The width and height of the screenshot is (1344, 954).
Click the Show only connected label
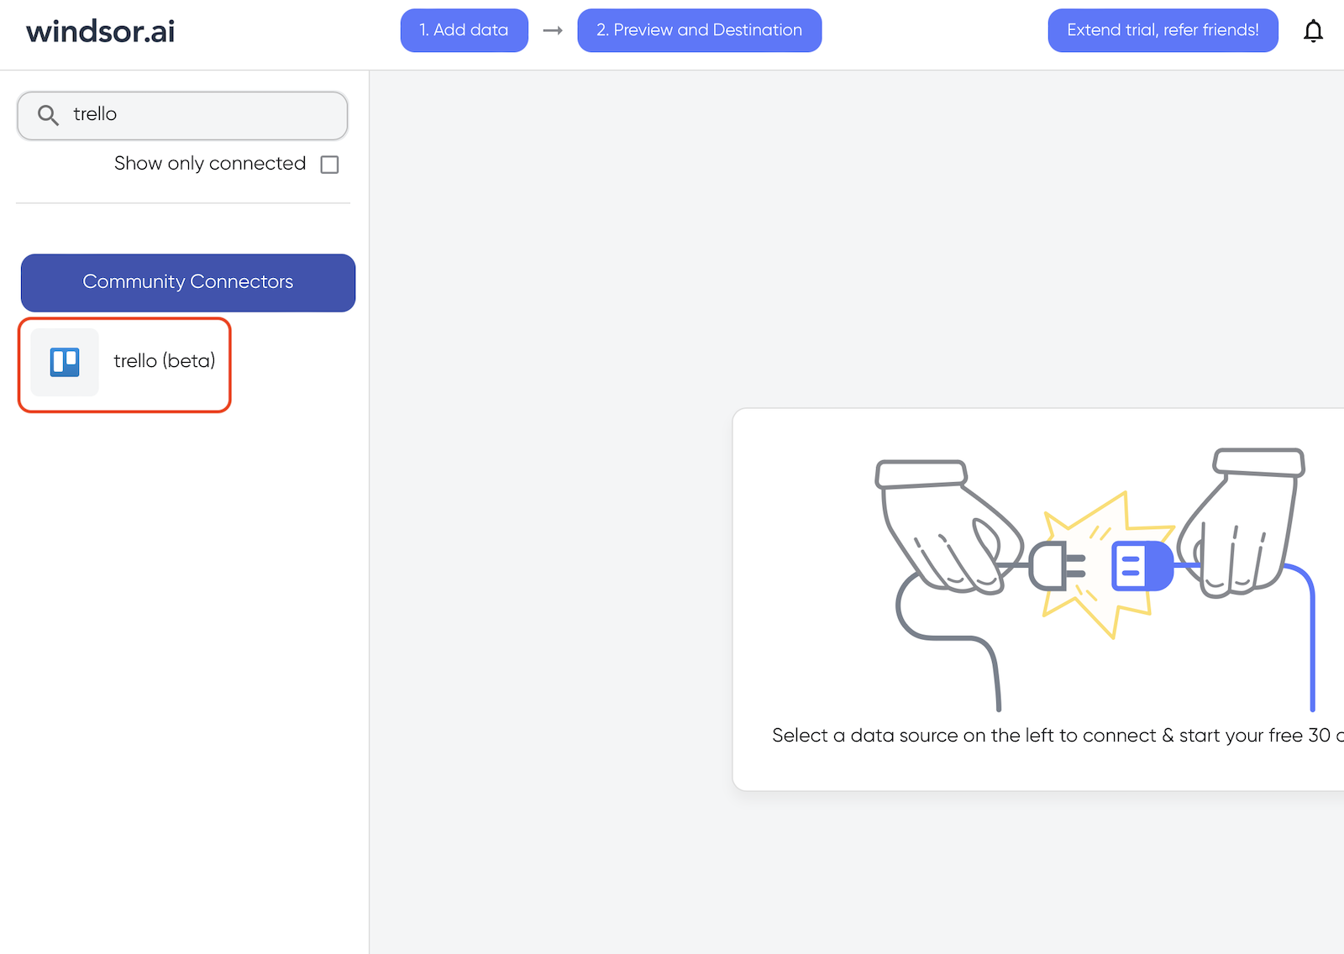click(210, 164)
